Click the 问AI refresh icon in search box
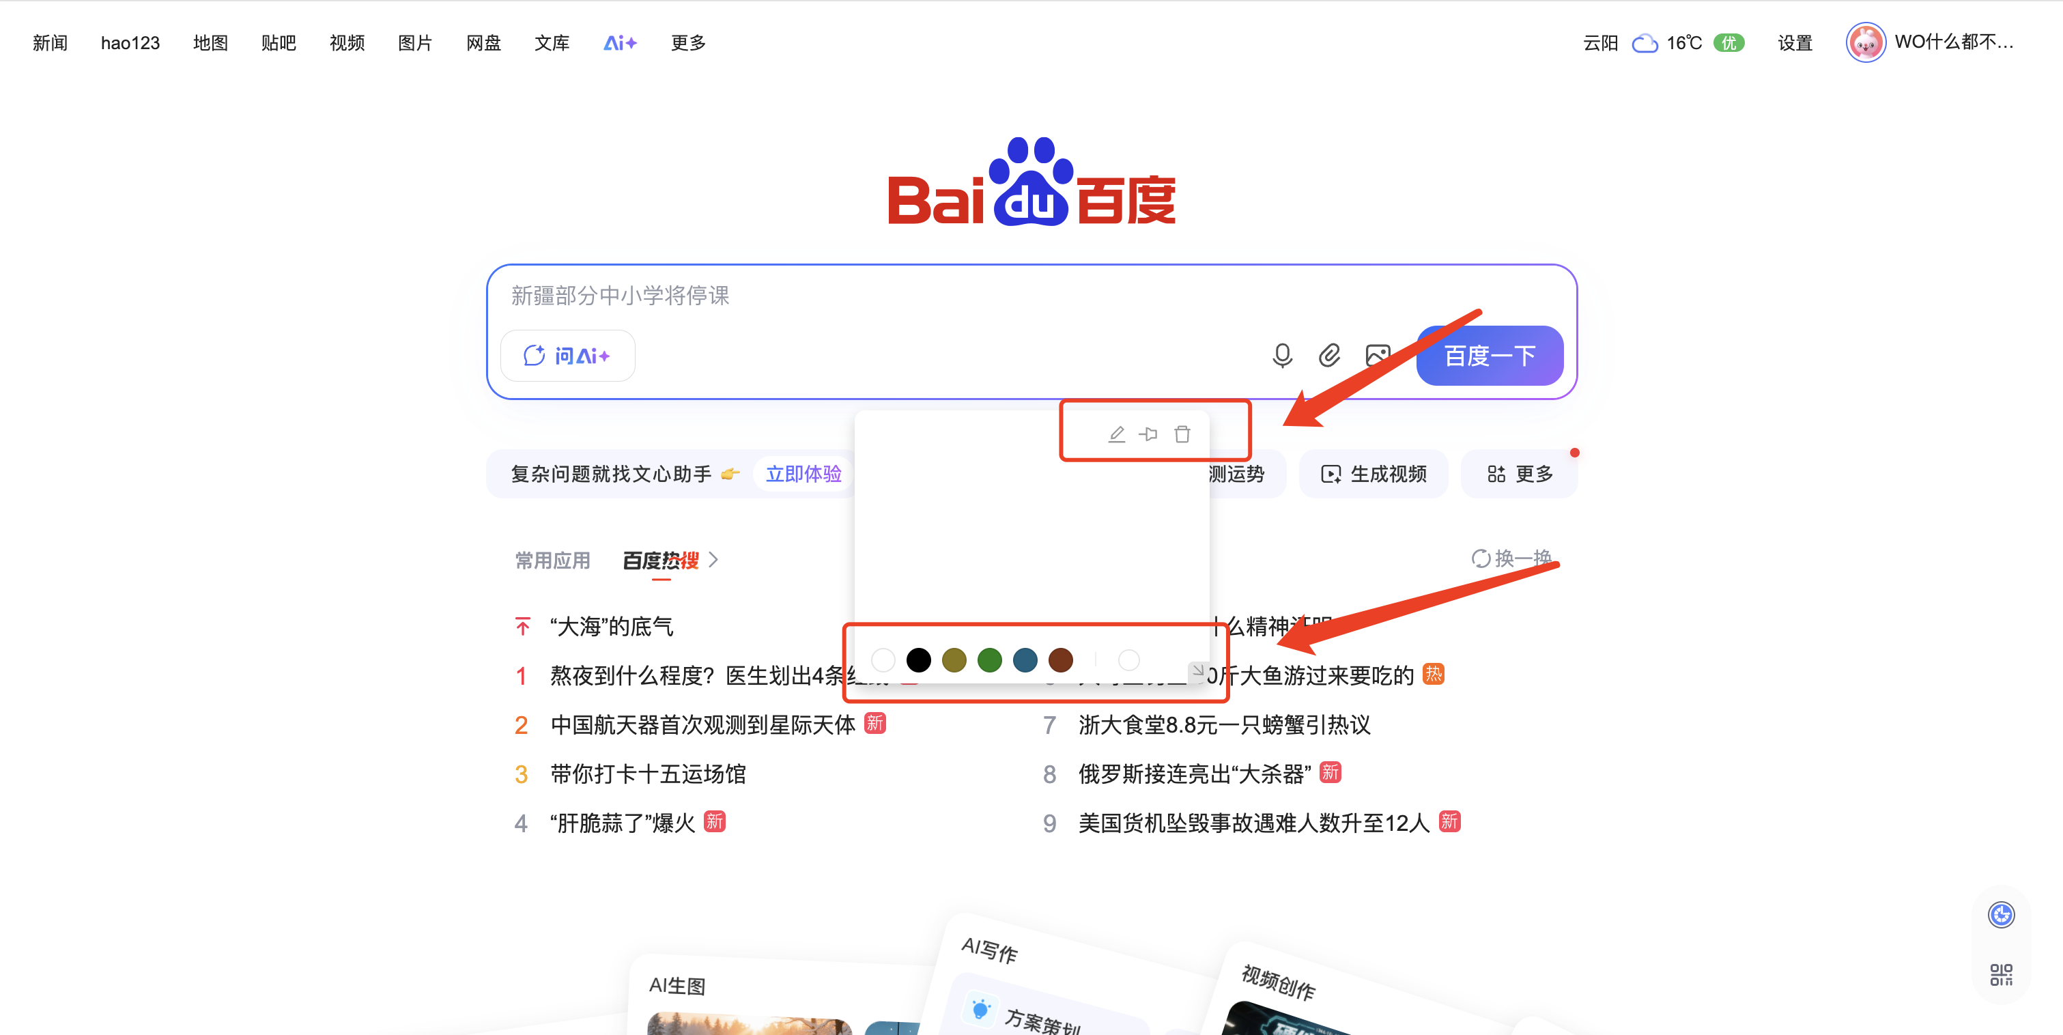The width and height of the screenshot is (2063, 1035). coord(534,356)
